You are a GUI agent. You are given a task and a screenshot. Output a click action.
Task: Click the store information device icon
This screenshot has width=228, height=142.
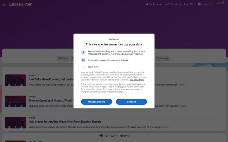pyautogui.click(x=83, y=60)
